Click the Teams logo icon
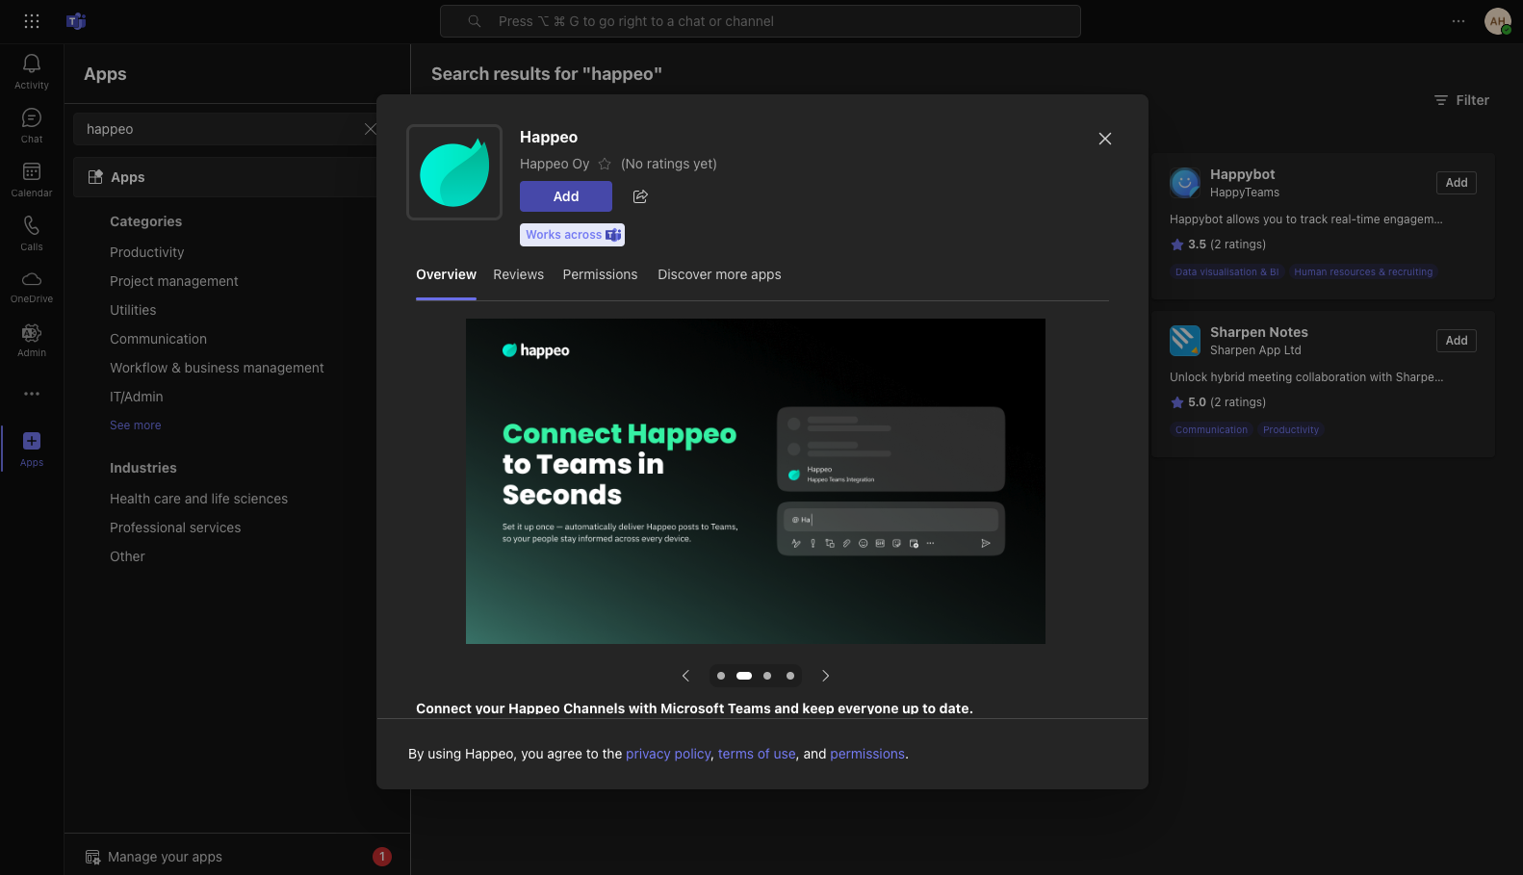This screenshot has width=1523, height=875. 76,21
